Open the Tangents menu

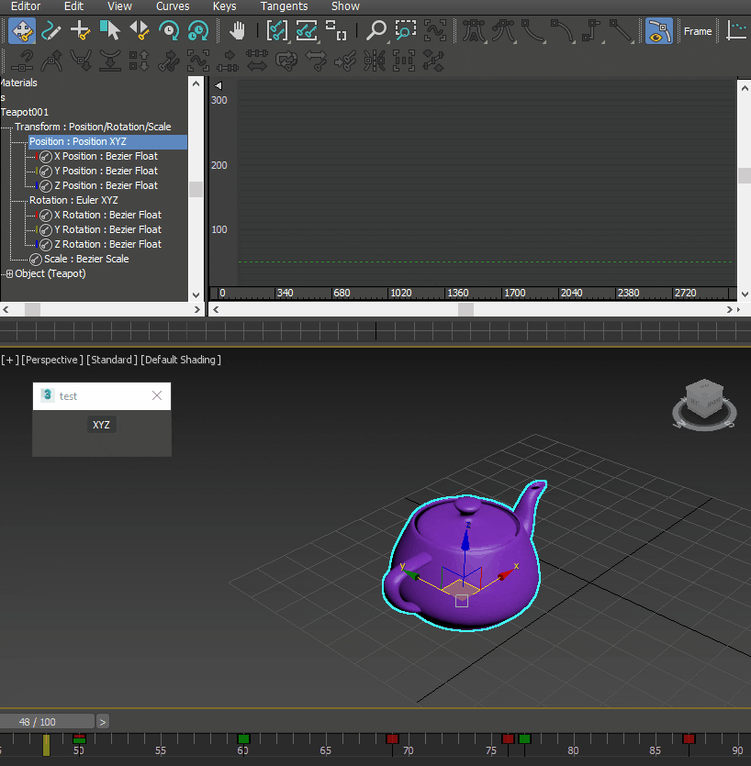tap(284, 6)
